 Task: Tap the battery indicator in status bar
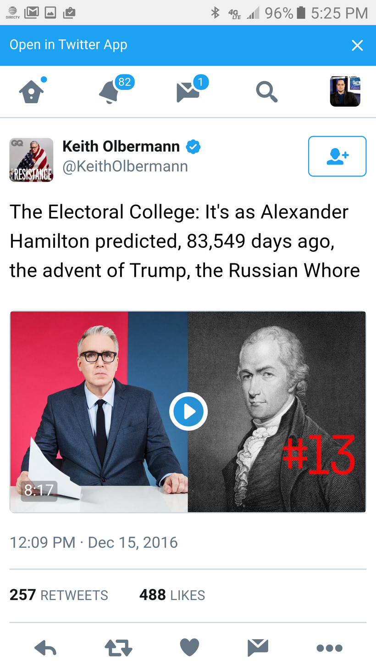(301, 12)
